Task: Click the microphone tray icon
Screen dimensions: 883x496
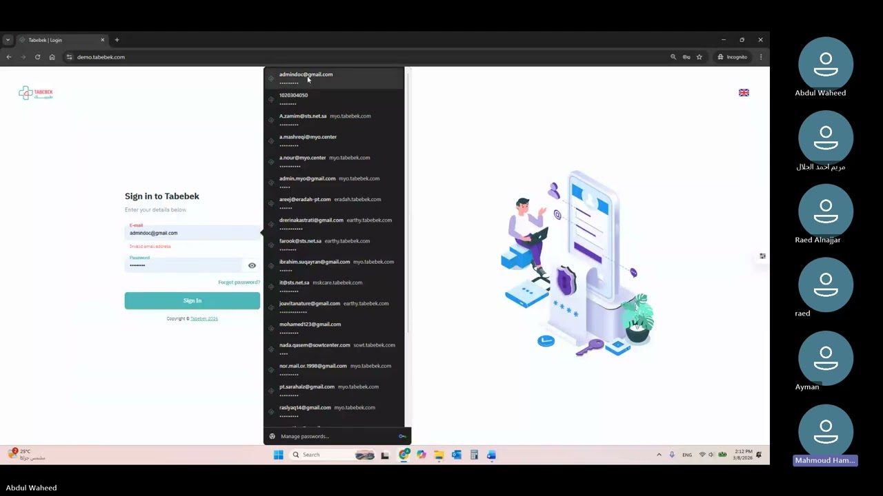Action: click(672, 455)
